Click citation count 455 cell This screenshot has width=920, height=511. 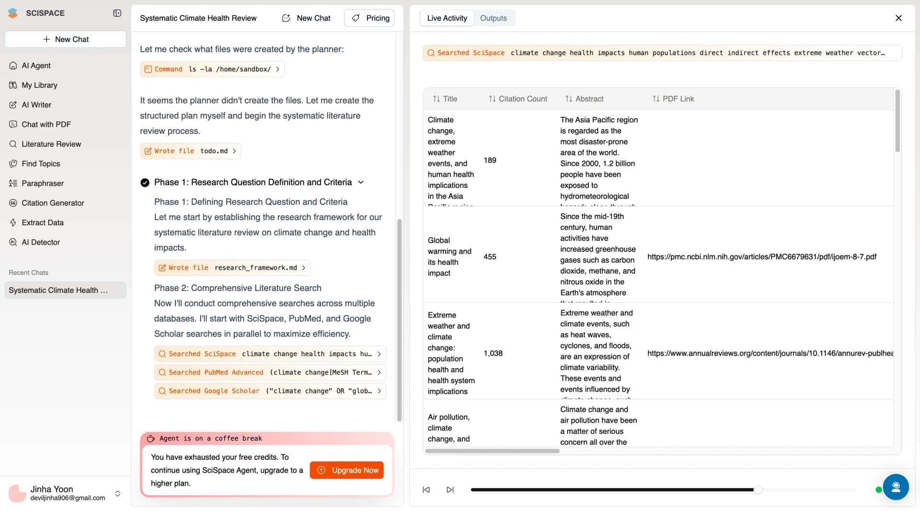pos(490,257)
